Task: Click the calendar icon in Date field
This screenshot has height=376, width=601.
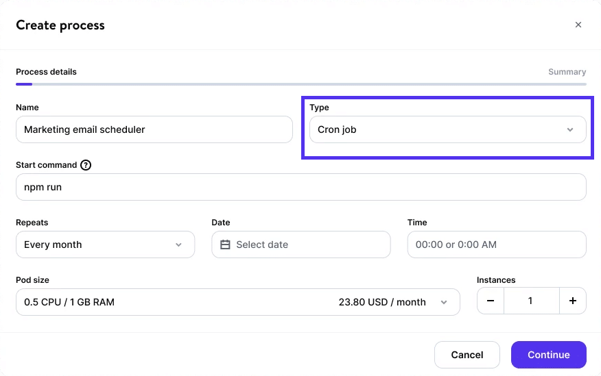Action: [225, 245]
